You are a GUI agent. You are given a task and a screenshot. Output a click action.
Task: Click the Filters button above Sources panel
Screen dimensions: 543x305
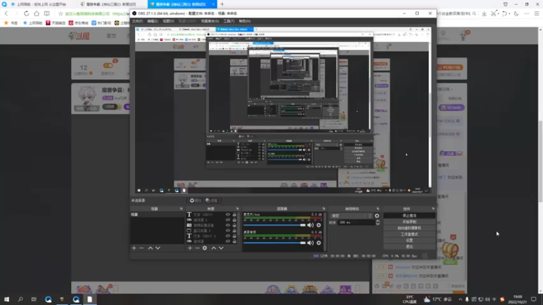point(212,201)
